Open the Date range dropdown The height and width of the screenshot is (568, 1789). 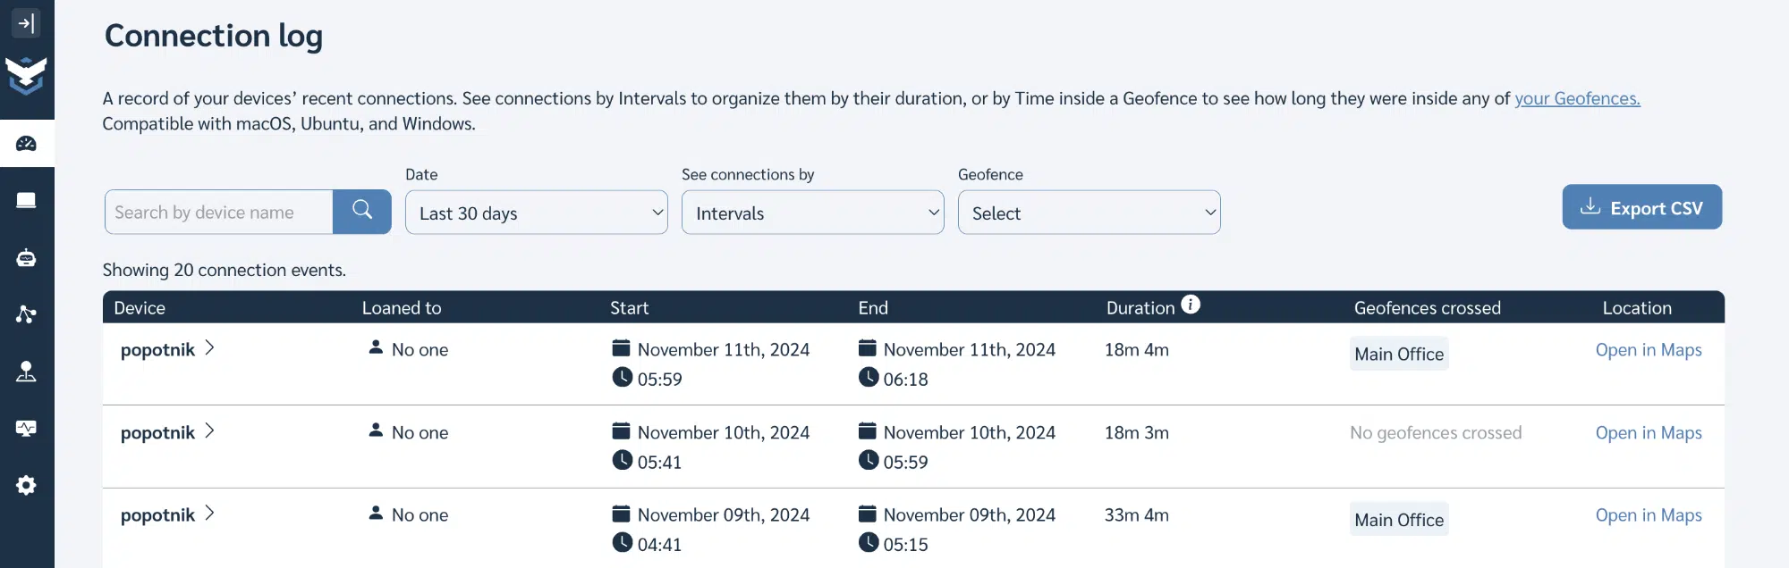[535, 213]
